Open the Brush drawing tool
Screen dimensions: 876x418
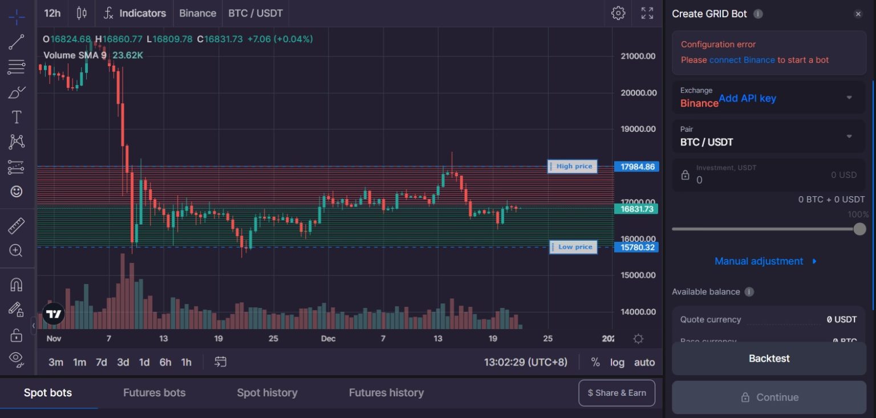pos(16,92)
